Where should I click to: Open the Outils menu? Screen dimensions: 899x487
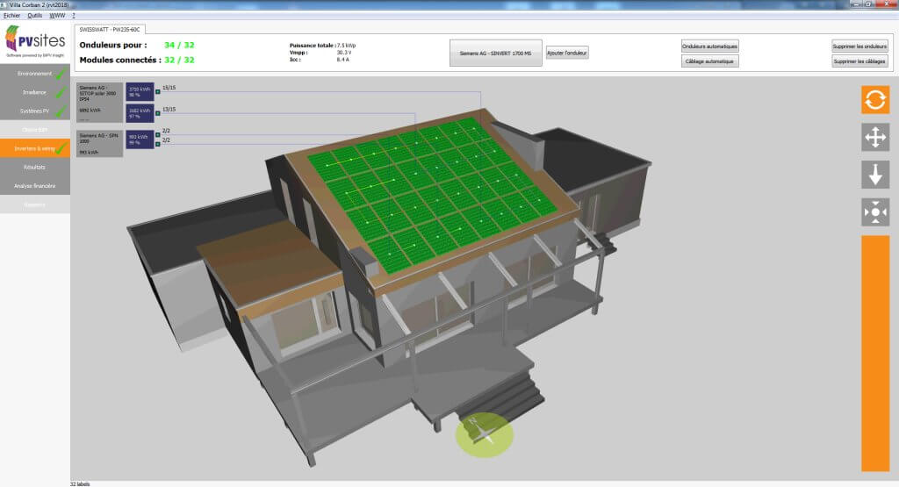click(35, 15)
